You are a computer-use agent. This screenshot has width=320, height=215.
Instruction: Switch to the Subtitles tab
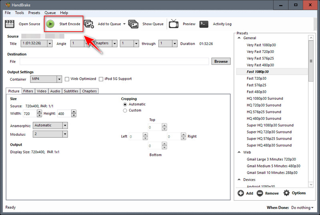(71, 91)
